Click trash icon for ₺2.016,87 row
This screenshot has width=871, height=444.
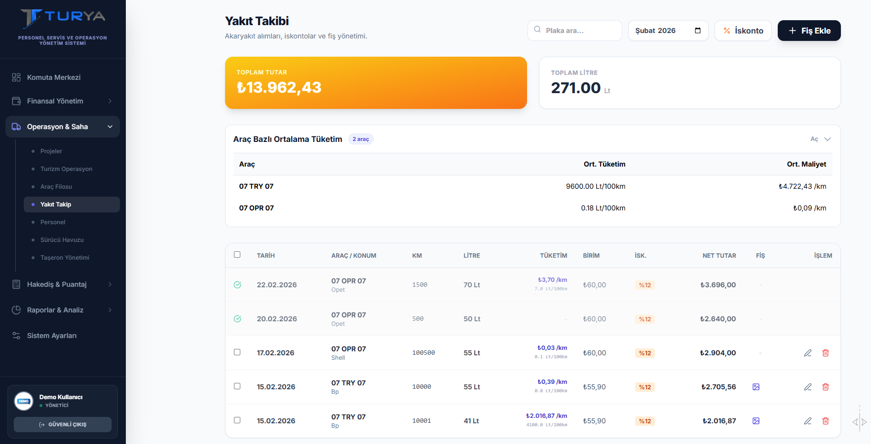pos(826,421)
